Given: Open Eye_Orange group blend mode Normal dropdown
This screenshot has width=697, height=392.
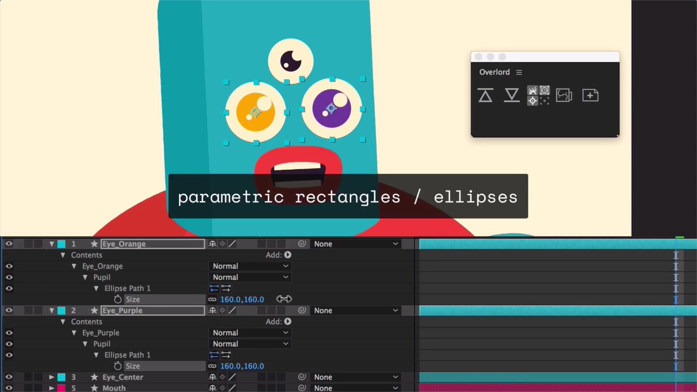Looking at the screenshot, I should [250, 266].
